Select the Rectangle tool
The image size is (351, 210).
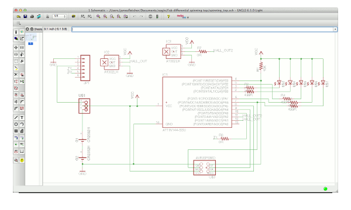pyautogui.click(x=16, y=131)
